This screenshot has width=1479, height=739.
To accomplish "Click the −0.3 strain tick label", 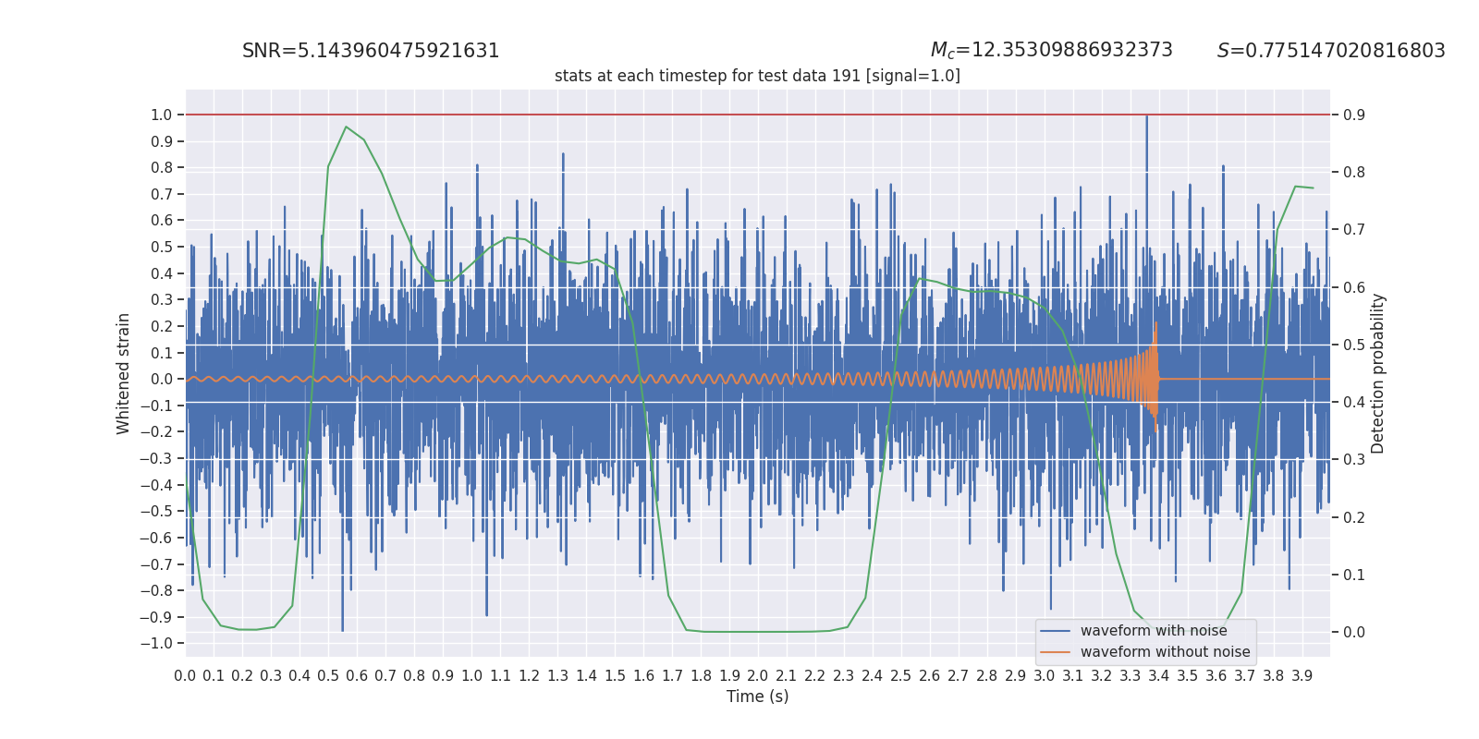I will point(154,458).
